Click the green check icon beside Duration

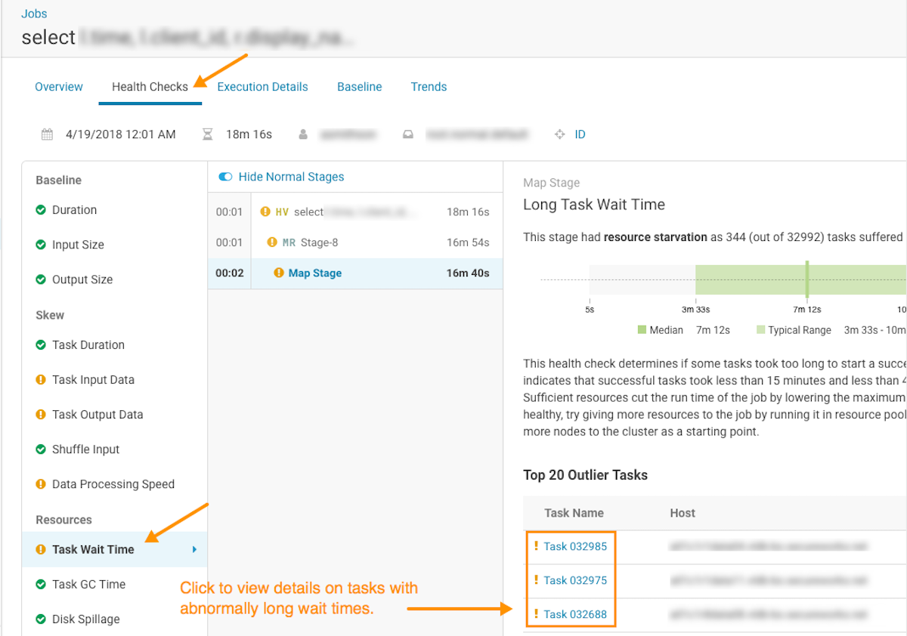tap(41, 210)
